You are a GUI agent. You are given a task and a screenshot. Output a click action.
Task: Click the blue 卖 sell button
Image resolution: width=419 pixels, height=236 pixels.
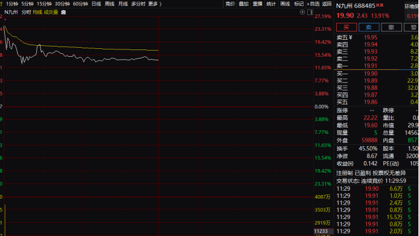[x=369, y=27]
